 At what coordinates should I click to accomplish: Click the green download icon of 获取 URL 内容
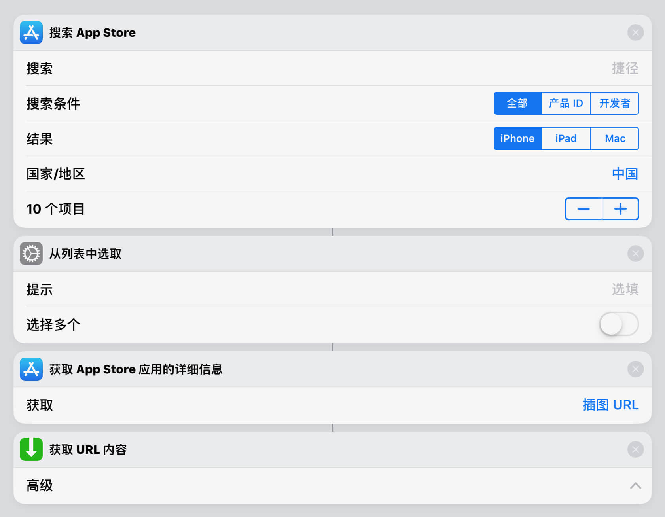[x=31, y=449]
